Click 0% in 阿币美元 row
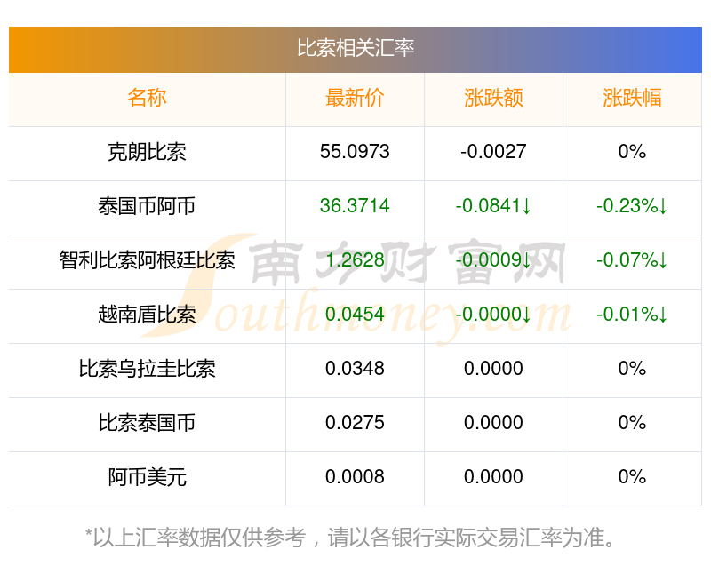The image size is (711, 566). coord(632,477)
